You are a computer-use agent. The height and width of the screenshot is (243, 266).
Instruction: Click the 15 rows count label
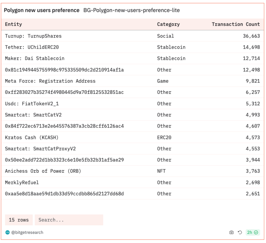19,220
